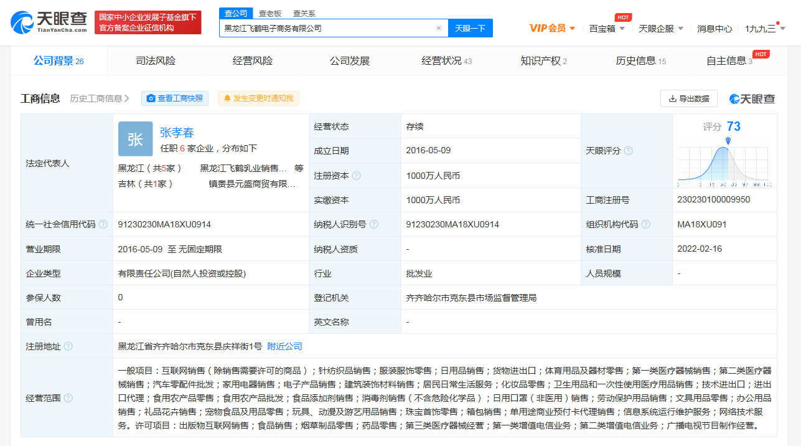
Task: Click the help icon beside 经营范围
Action: coord(68,398)
